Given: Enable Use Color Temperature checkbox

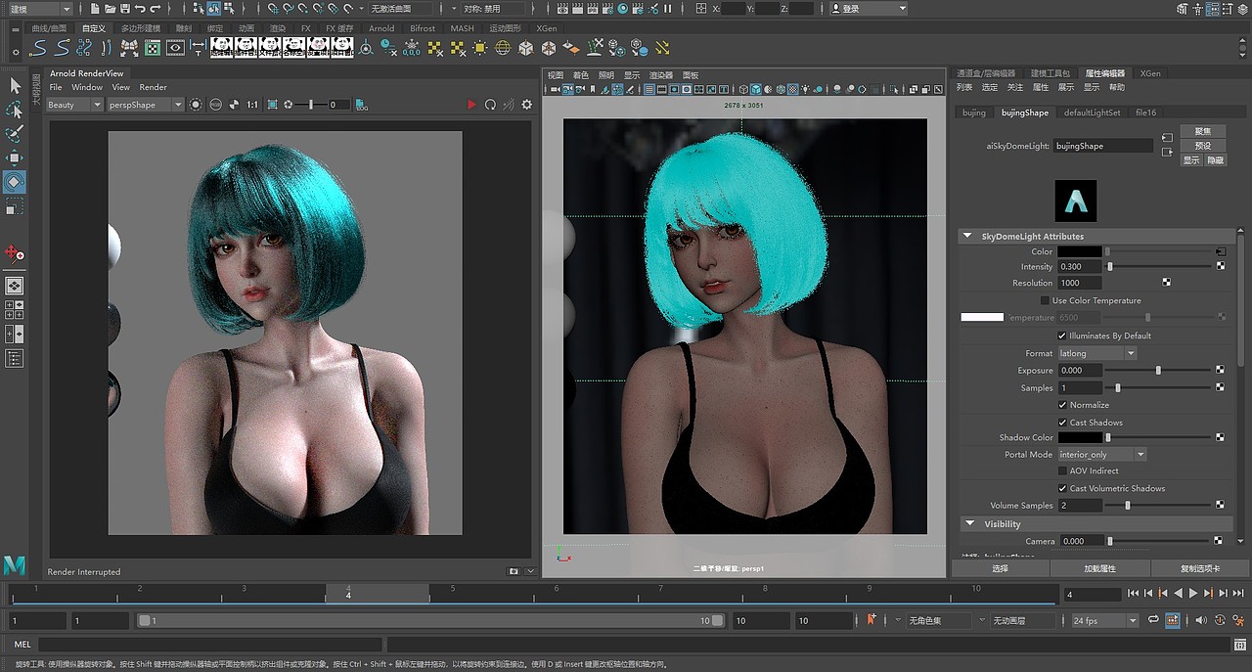Looking at the screenshot, I should click(x=1045, y=300).
